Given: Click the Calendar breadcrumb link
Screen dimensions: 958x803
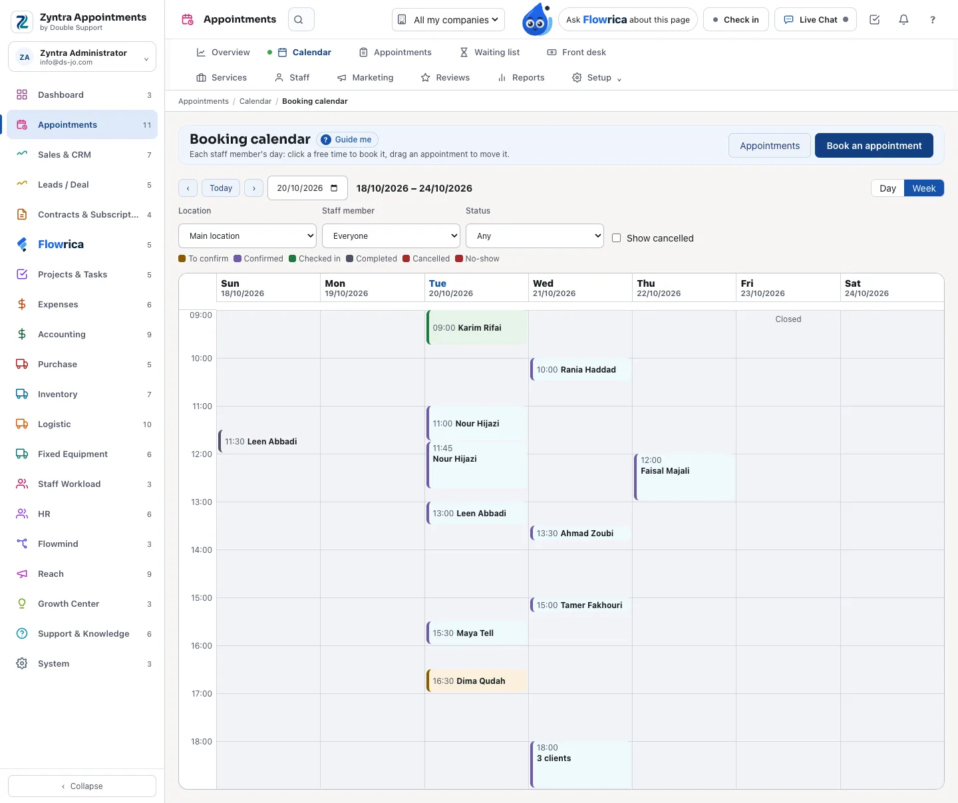Looking at the screenshot, I should click(x=255, y=101).
